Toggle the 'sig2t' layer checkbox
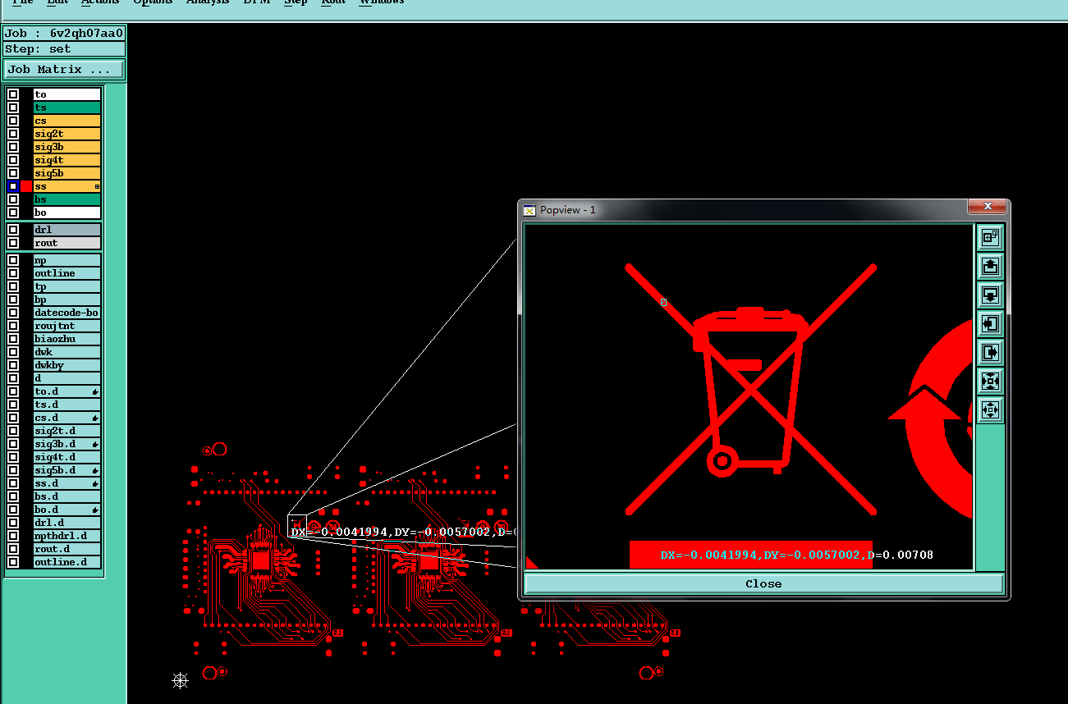Screen dimensions: 1068x704 [x=13, y=134]
